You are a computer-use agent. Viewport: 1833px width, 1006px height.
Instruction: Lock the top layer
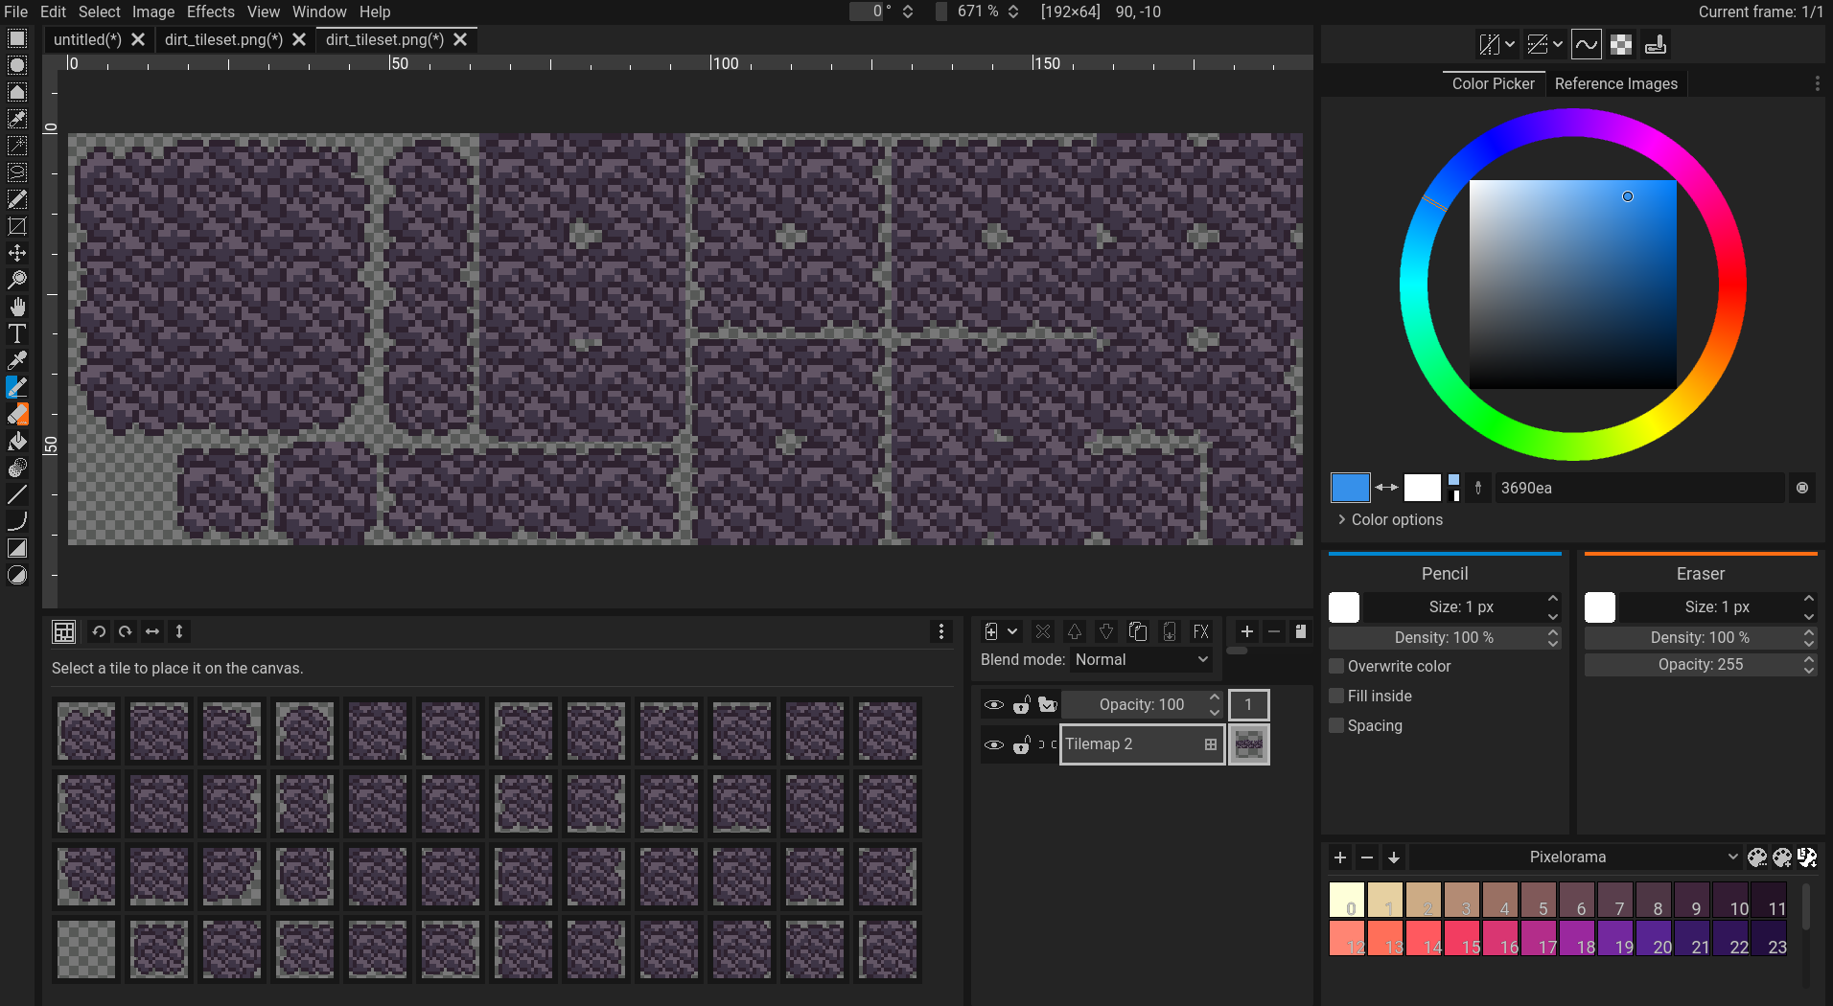1022,704
